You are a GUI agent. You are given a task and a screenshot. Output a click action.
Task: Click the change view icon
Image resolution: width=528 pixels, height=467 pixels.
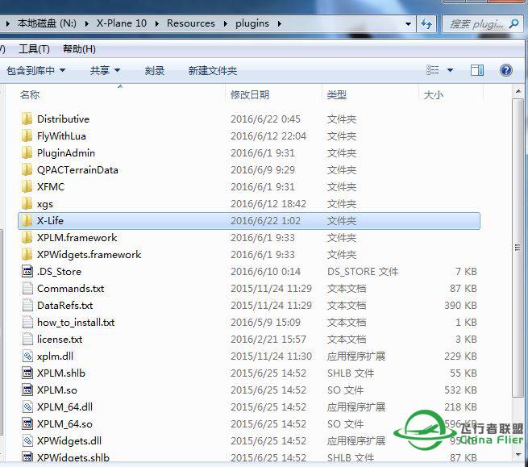coord(432,70)
